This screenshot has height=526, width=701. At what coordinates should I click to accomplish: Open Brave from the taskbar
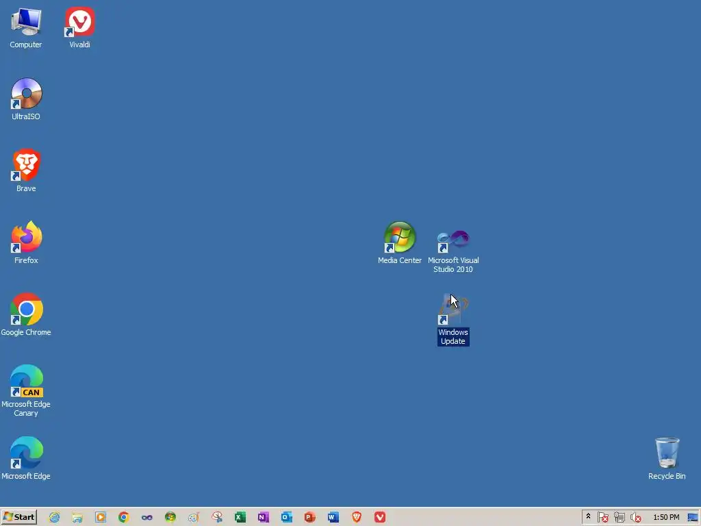click(356, 518)
